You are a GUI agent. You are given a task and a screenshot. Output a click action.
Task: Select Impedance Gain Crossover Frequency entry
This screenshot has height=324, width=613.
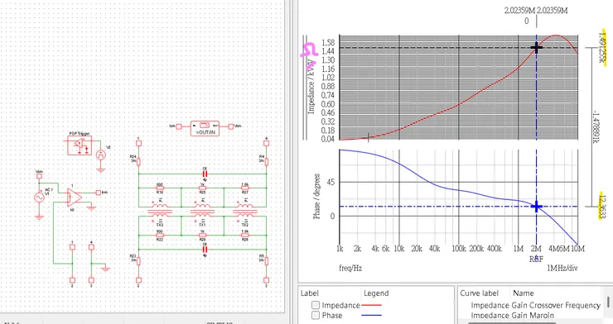pos(535,305)
